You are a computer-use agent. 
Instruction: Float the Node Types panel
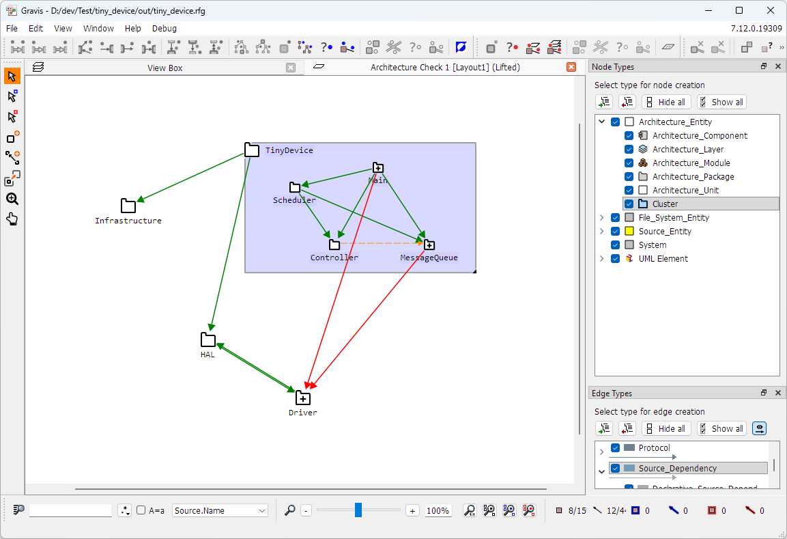[x=764, y=66]
